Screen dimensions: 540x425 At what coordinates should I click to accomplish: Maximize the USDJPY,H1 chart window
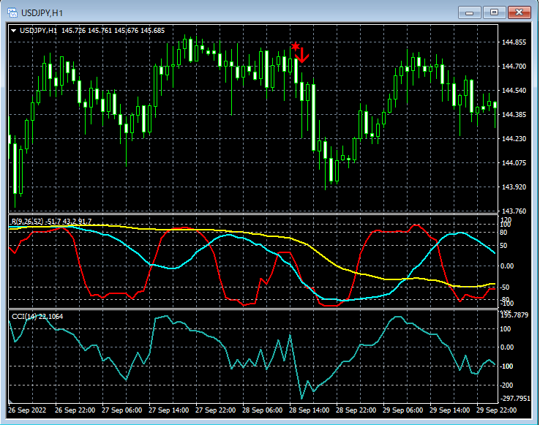pyautogui.click(x=495, y=12)
